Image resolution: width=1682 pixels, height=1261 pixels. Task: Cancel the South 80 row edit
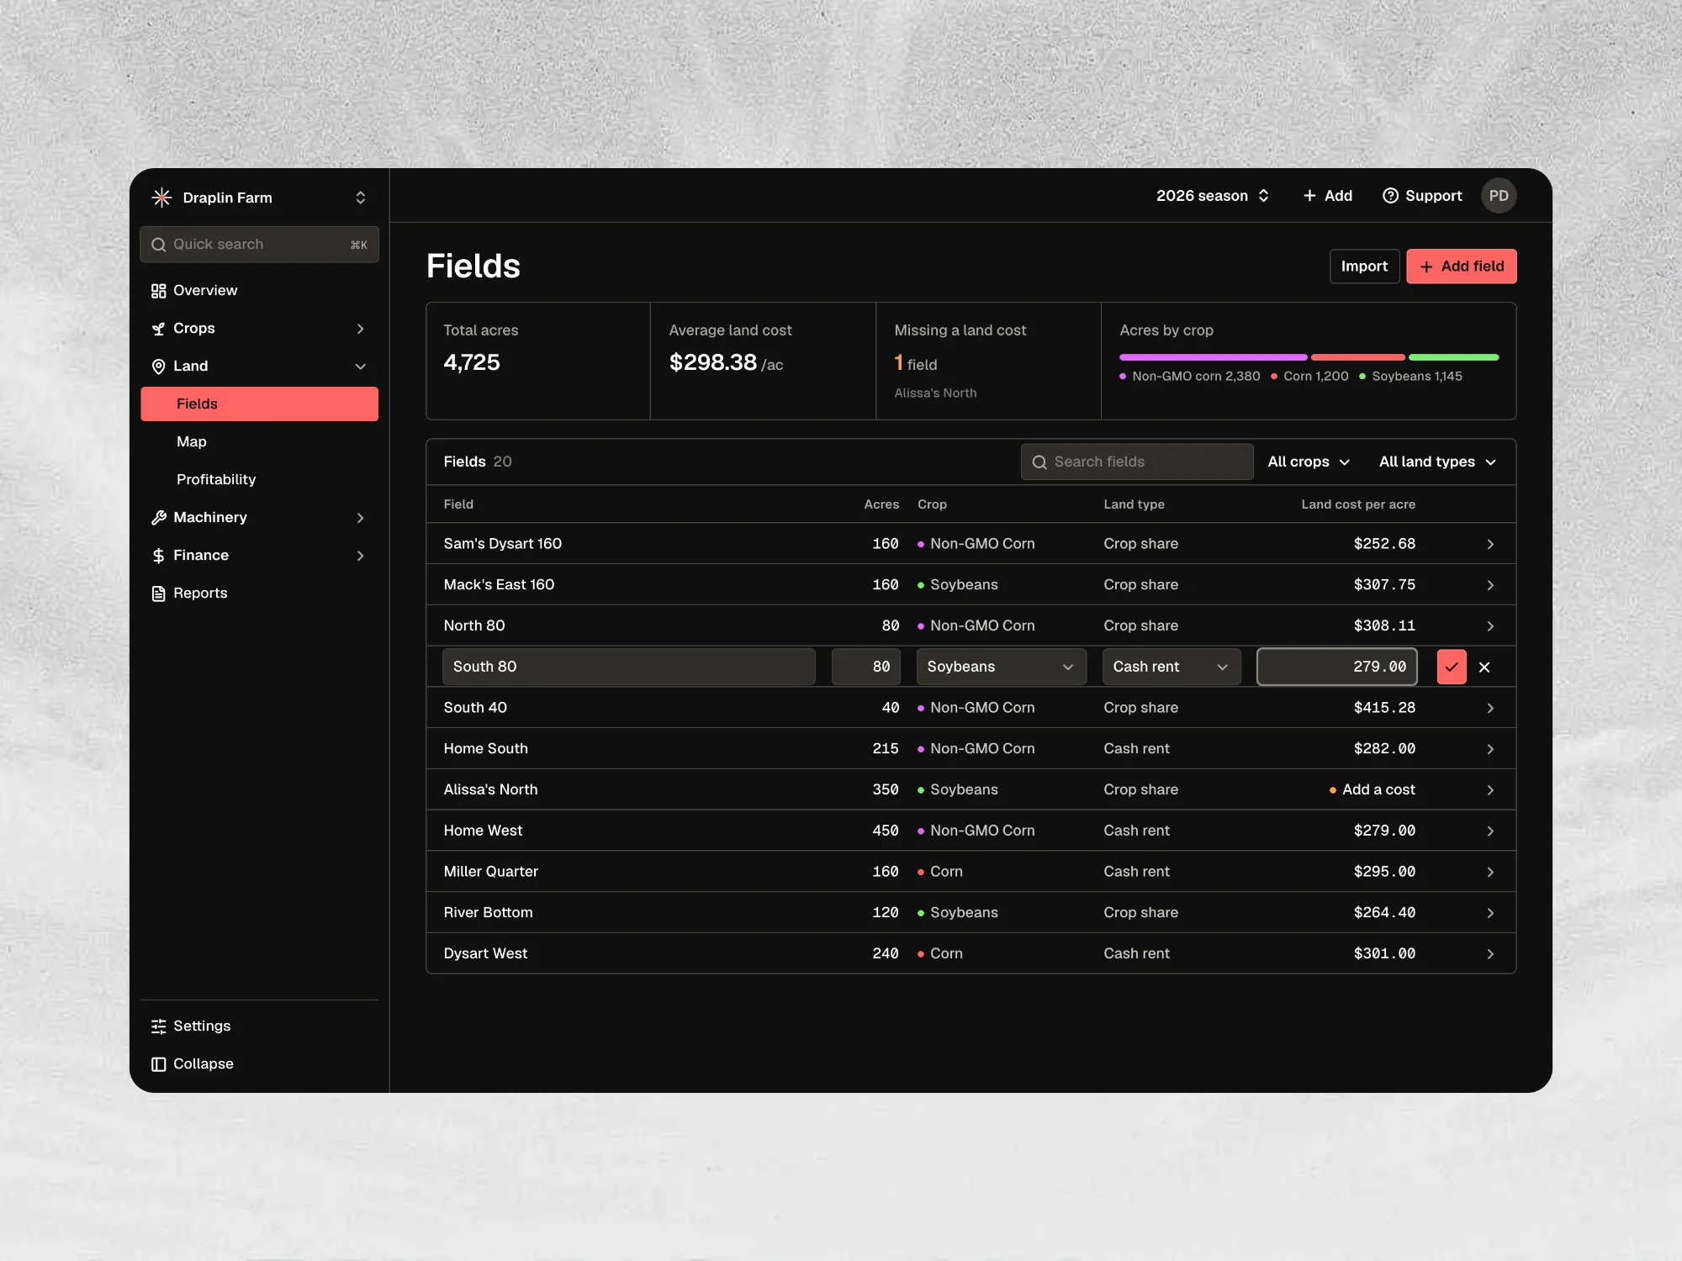pyautogui.click(x=1484, y=667)
